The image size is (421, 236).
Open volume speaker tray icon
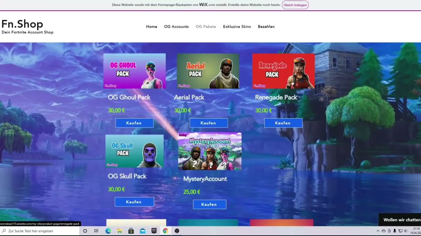tap(406, 231)
